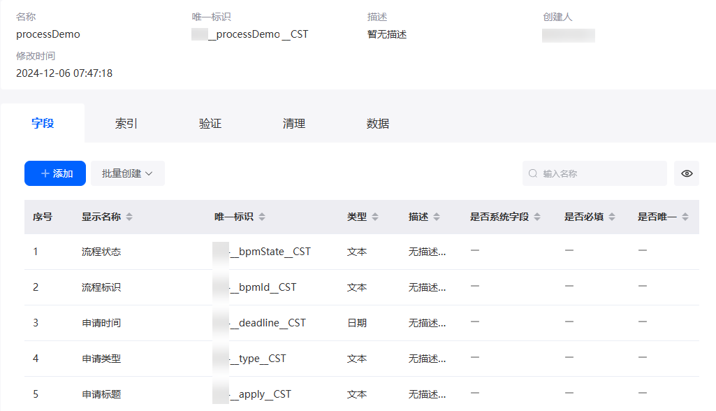716x411 pixels.
Task: Select the 流程状态 field row
Action: pyautogui.click(x=362, y=252)
